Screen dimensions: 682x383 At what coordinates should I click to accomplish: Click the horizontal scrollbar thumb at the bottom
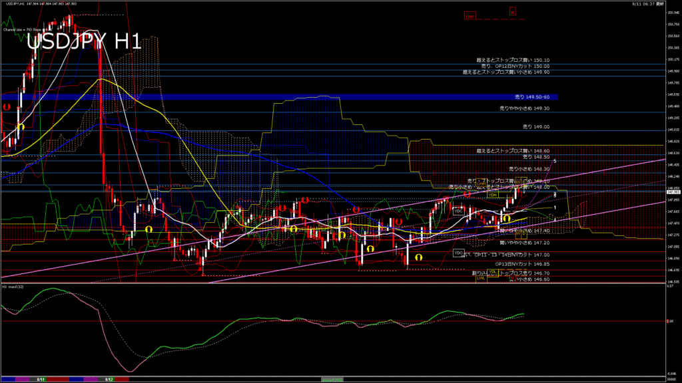[333, 380]
